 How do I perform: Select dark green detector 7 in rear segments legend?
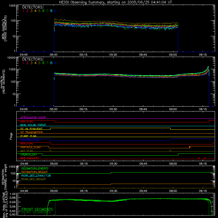click(47, 63)
